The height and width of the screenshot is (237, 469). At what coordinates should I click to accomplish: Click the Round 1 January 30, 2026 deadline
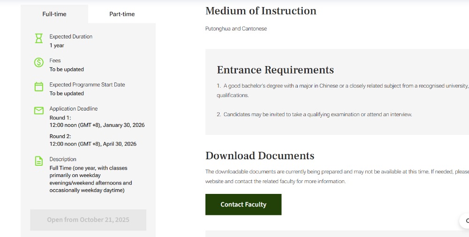click(x=97, y=126)
